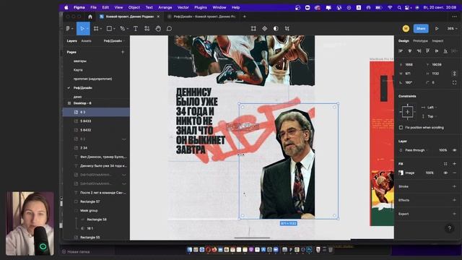Expand shape tools dropdown arrow

pos(114,29)
